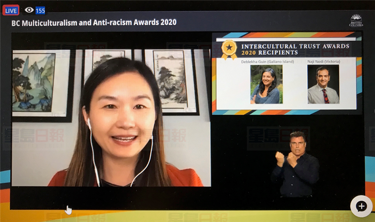Click the 155 viewer count

point(41,10)
